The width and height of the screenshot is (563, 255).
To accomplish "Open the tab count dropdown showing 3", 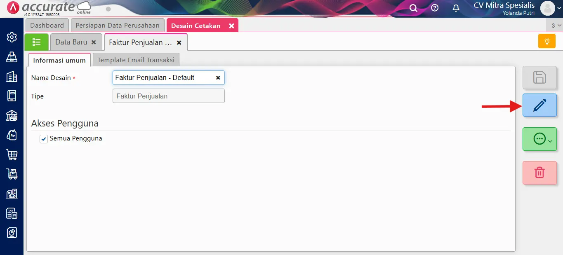I will pyautogui.click(x=556, y=26).
